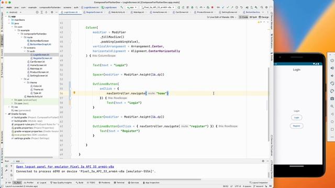Switch editor to Design view
Viewport: 335px width, 188px height.
(x=264, y=17)
